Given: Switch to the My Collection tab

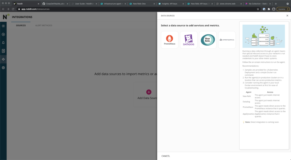Looking at the screenshot, I should click(258, 4).
